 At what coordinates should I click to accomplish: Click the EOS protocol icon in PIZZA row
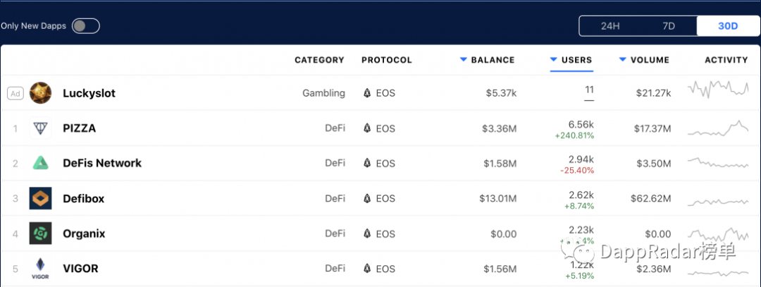367,128
